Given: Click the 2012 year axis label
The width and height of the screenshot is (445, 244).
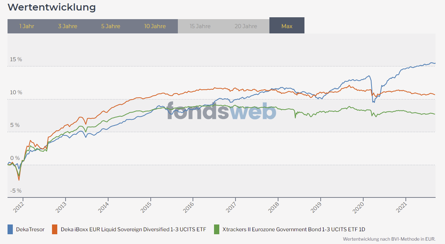Looking at the screenshot, I should 18,207.
